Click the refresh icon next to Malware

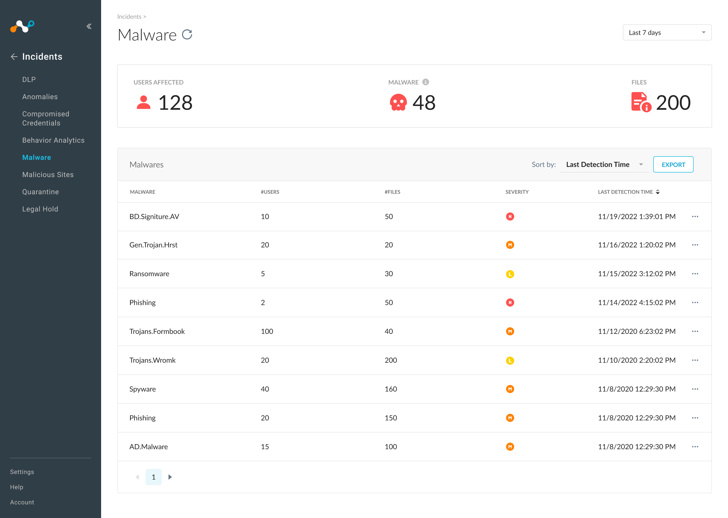click(x=187, y=34)
